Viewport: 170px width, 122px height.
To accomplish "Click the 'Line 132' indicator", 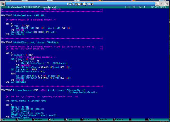I will [x=130, y=7].
